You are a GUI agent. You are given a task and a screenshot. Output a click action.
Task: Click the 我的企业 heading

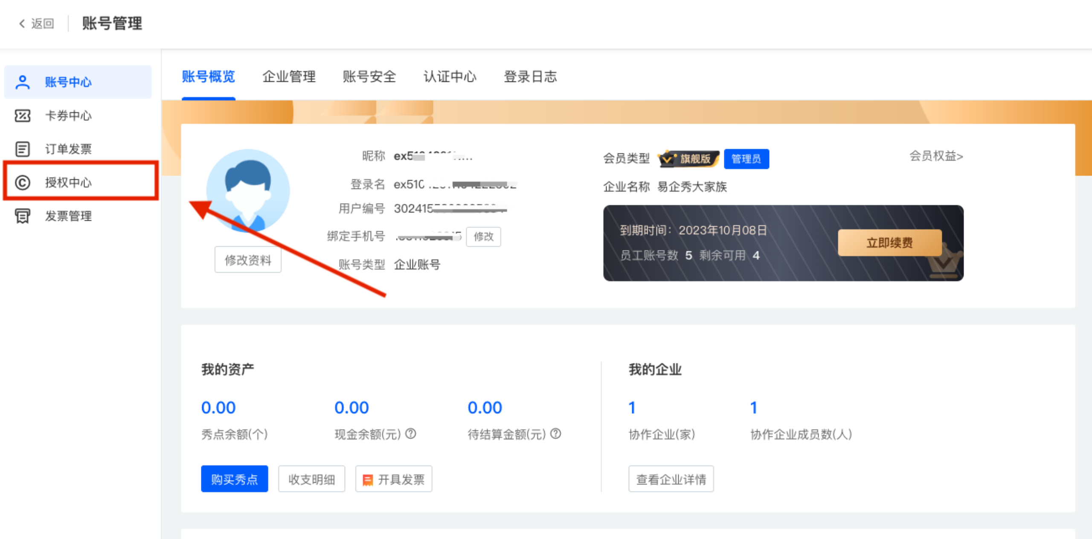(x=655, y=369)
